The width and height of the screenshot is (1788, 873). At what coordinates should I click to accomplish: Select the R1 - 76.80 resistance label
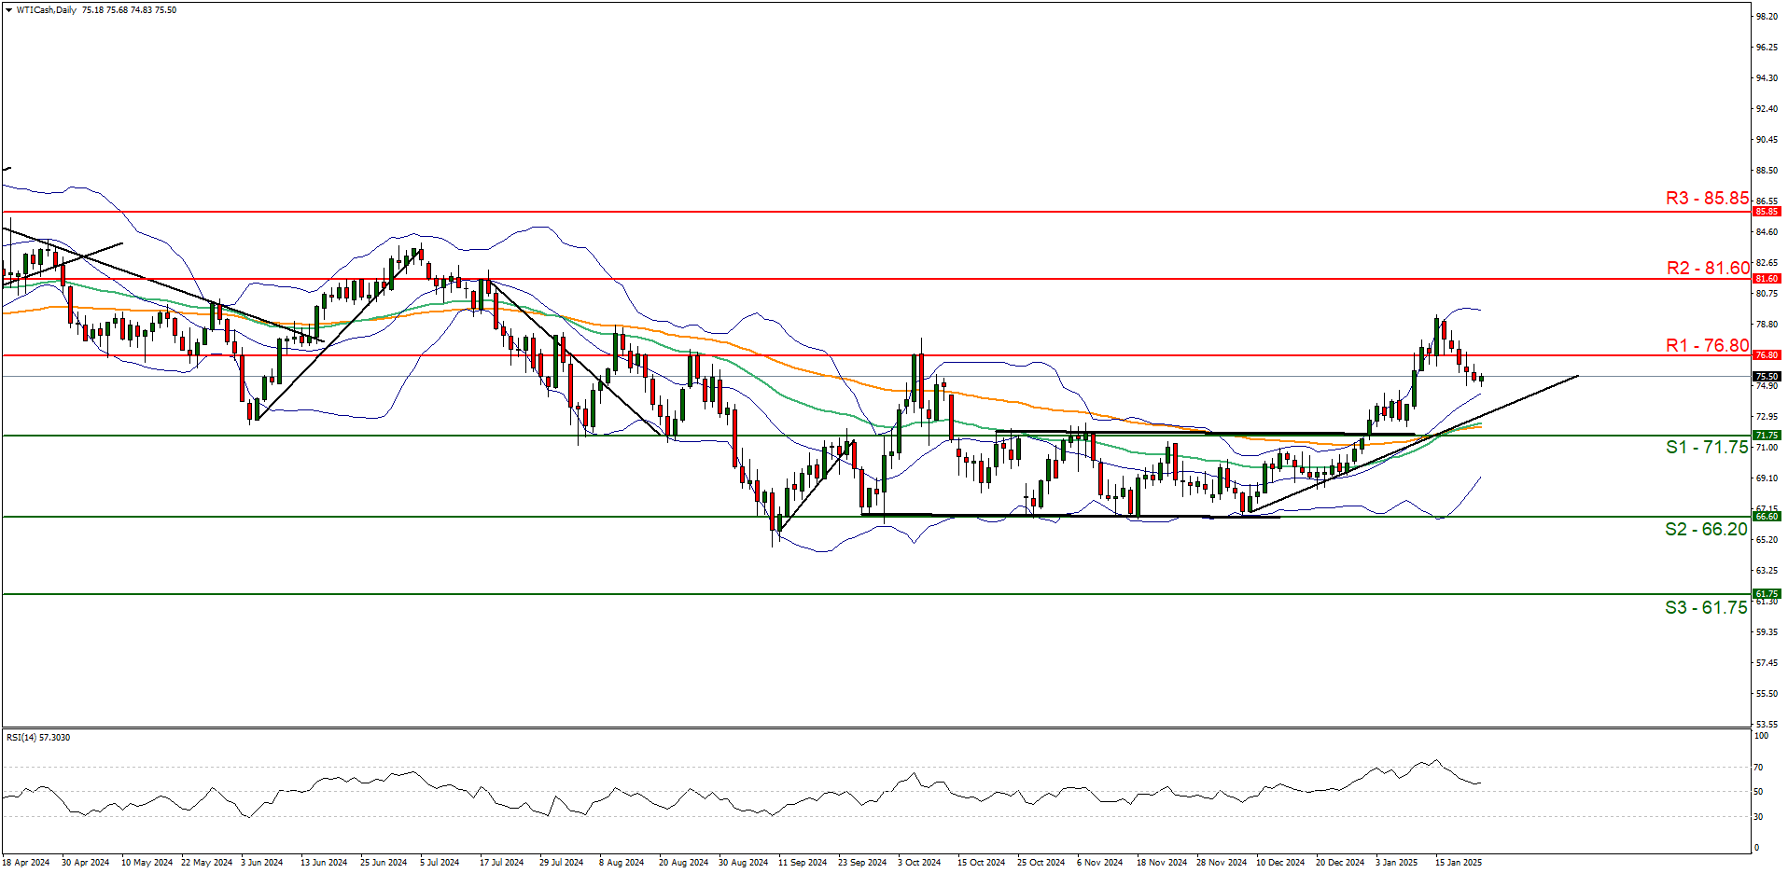[x=1707, y=346]
